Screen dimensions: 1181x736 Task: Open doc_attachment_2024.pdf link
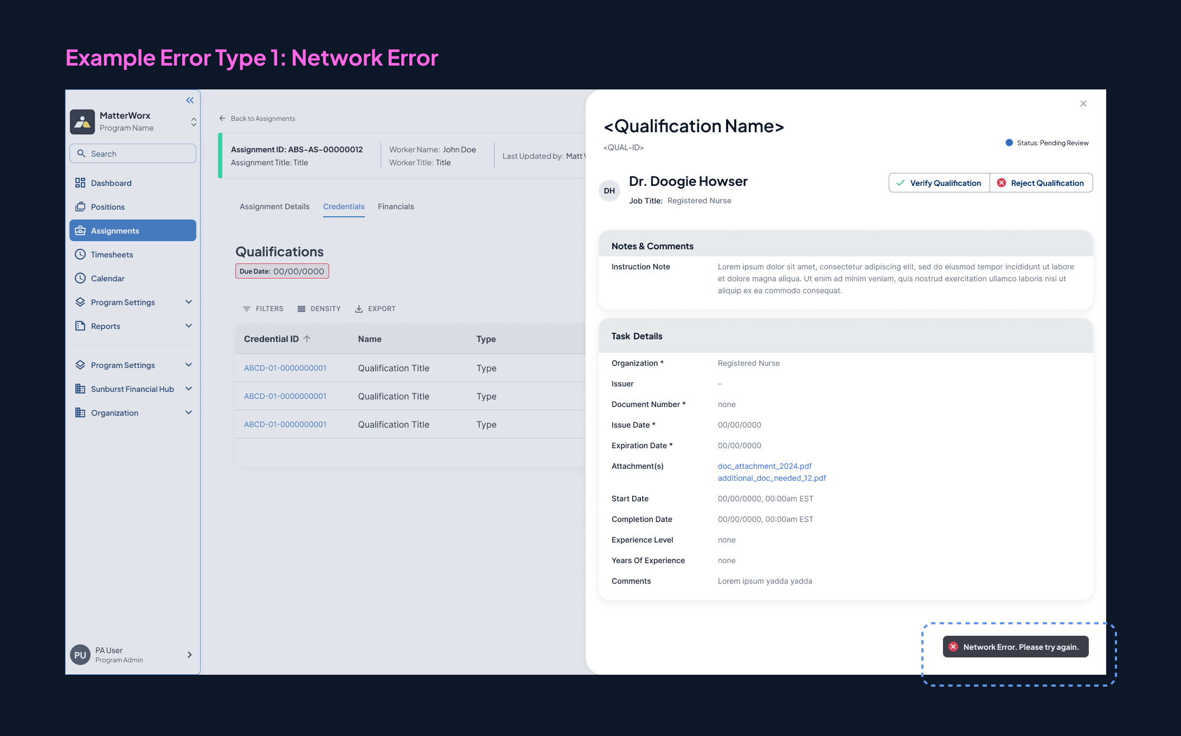click(765, 466)
